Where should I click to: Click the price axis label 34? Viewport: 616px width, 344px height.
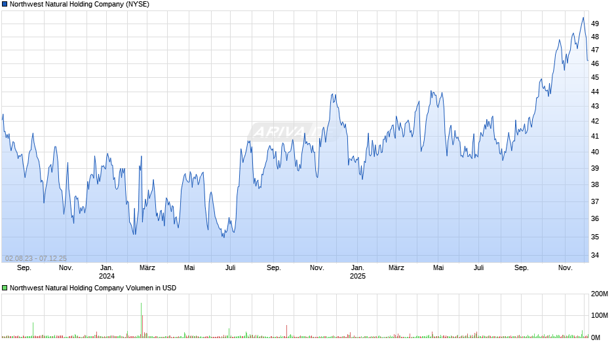tap(595, 255)
